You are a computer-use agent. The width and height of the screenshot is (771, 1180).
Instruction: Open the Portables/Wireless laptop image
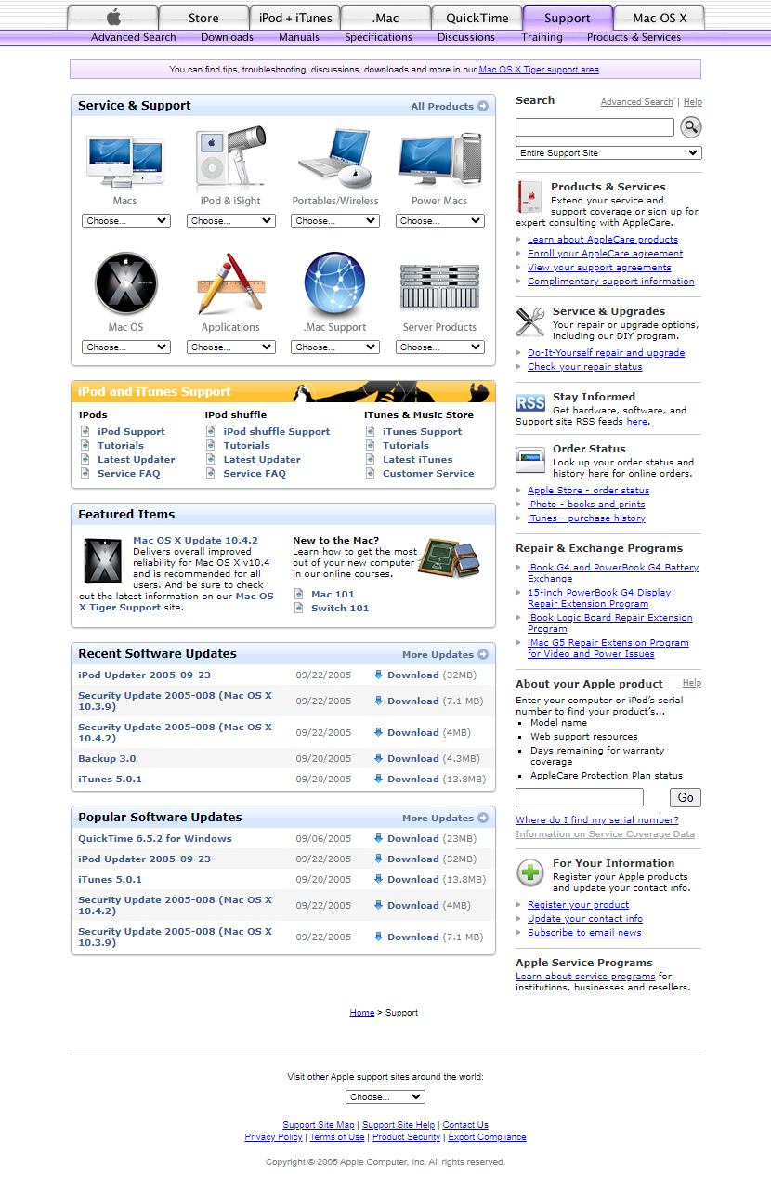[335, 160]
